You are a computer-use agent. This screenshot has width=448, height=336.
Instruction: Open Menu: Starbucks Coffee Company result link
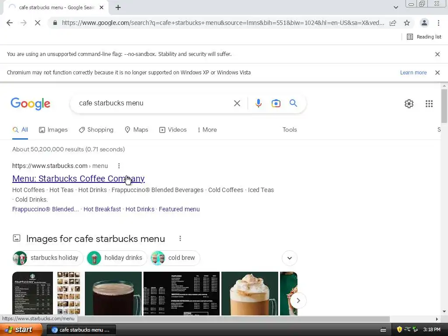pos(78,178)
